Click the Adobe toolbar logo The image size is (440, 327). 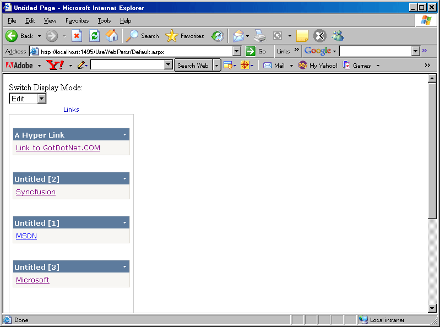[19, 66]
